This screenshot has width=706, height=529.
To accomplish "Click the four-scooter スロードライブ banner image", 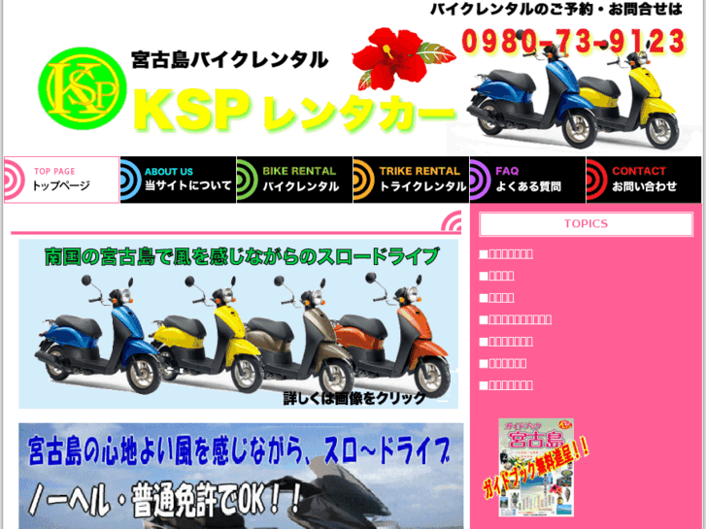I will point(238,323).
